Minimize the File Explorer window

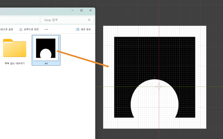pos(72,10)
